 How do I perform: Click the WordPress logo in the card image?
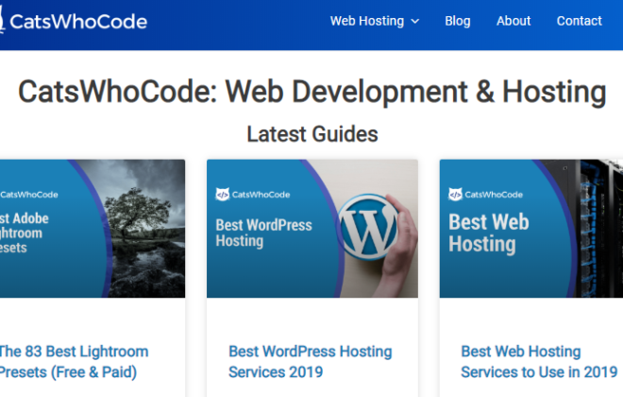(x=368, y=226)
